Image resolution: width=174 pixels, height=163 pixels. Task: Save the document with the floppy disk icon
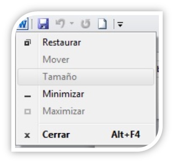(x=43, y=24)
